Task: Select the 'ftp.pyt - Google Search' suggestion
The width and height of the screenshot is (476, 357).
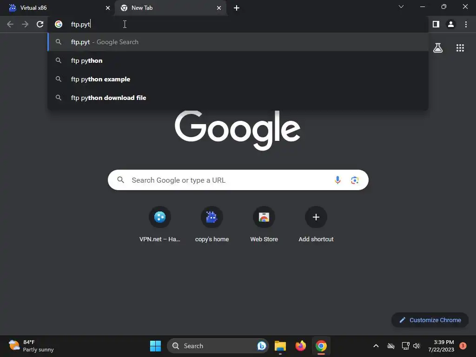Action: coord(238,42)
